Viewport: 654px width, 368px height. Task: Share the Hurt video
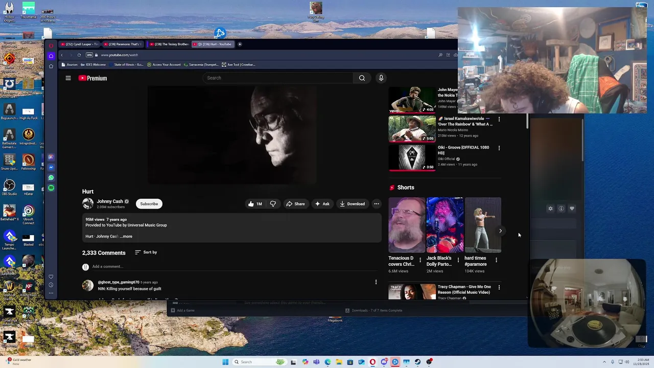[x=295, y=204]
